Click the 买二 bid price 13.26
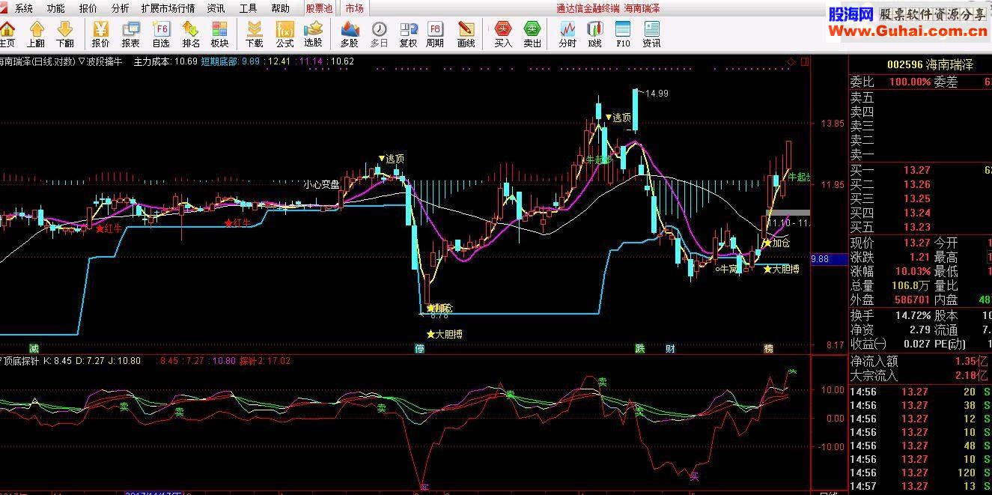 tap(916, 184)
